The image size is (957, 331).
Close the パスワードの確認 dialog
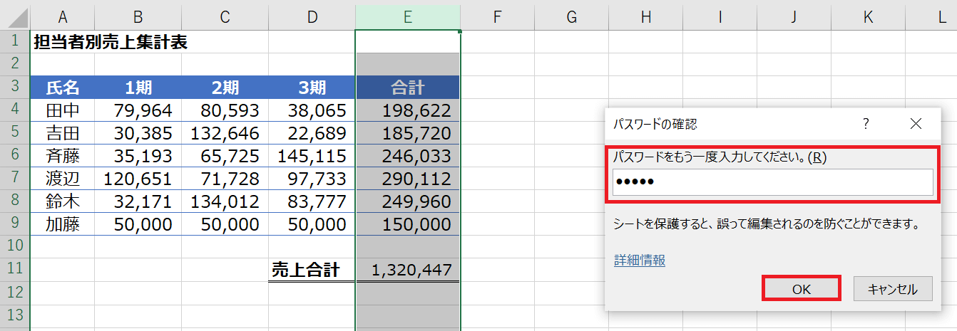[916, 124]
